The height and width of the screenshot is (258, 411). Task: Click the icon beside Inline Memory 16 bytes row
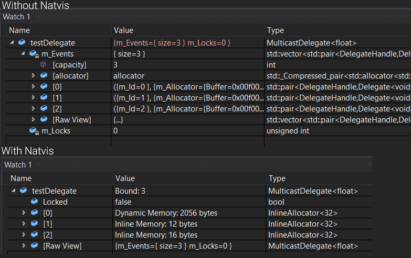[x=35, y=234]
